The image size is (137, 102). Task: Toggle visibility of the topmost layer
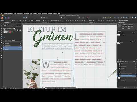click(x=135, y=64)
